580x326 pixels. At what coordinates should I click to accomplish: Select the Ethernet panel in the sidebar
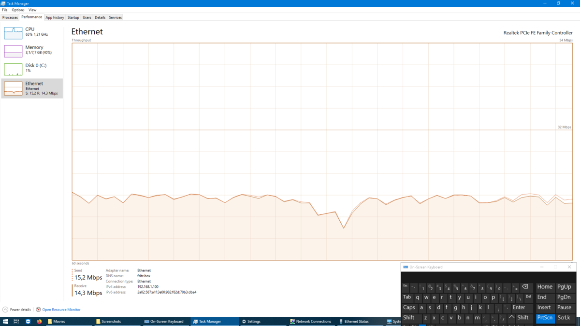point(29,87)
